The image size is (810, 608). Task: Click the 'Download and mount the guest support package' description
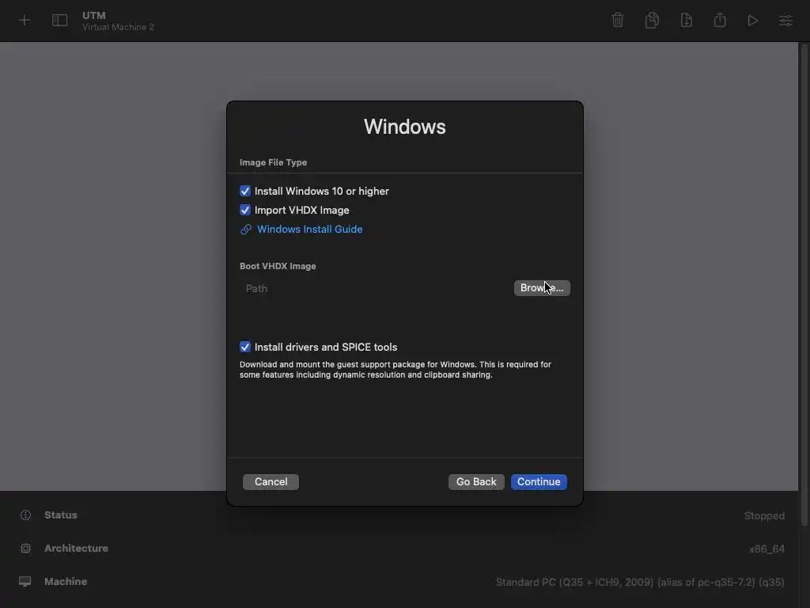pyautogui.click(x=396, y=370)
